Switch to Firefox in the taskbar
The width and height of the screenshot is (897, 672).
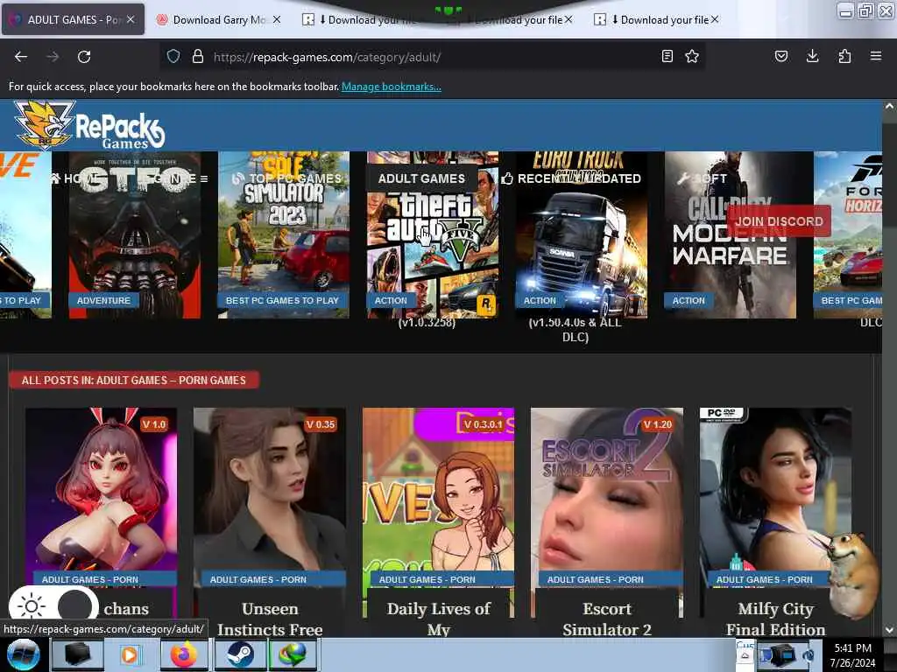[x=184, y=654]
